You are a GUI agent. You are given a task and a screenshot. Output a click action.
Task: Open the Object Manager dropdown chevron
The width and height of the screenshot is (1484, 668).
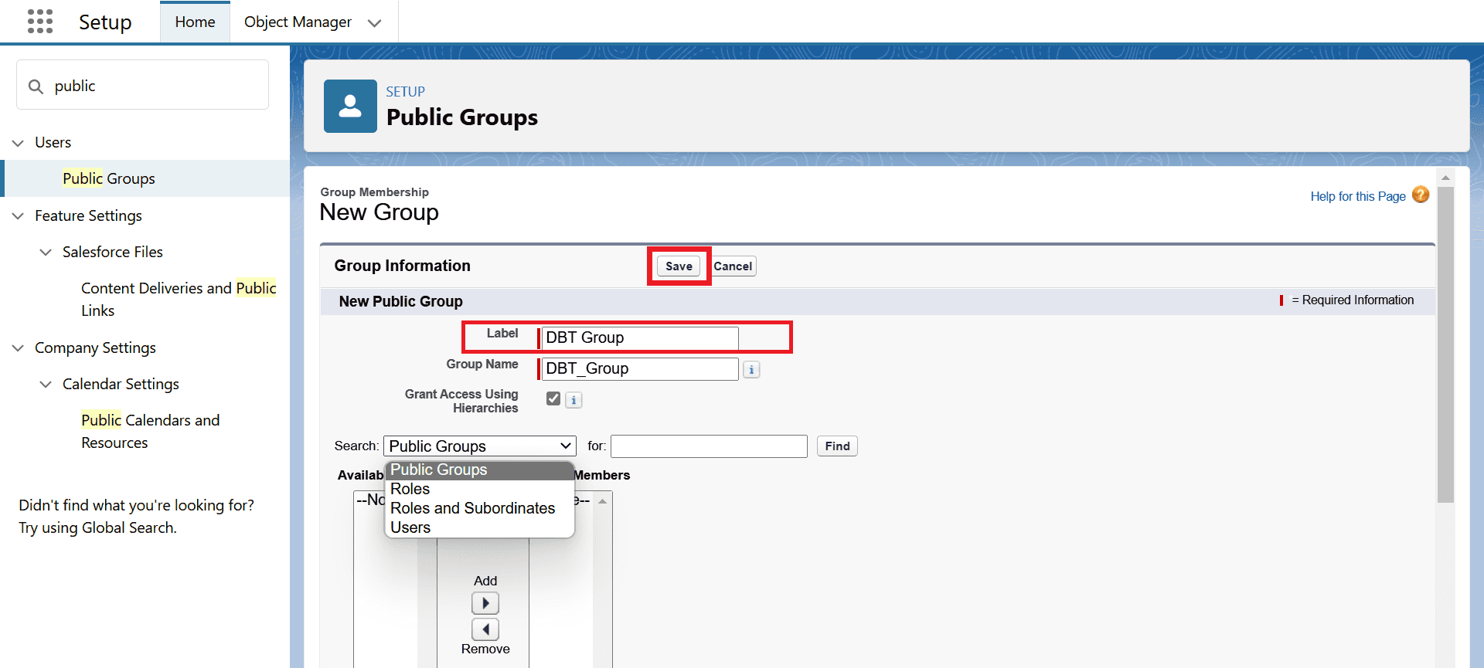pos(375,23)
